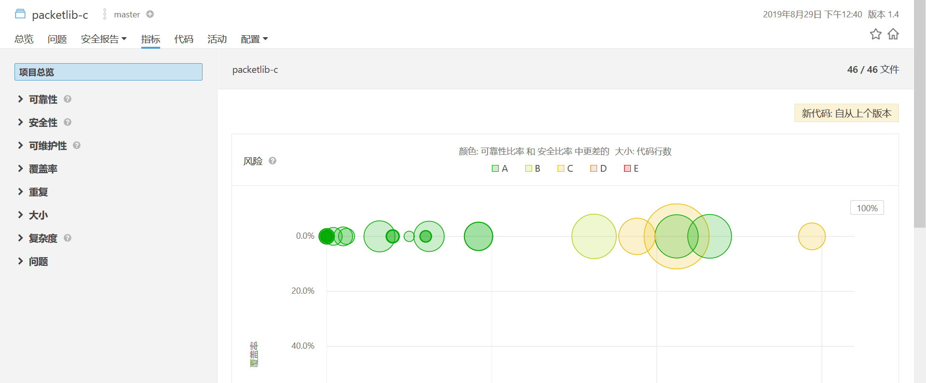Screen dimensions: 926x383
Task: Click the rightmost yellow bubble in chart
Action: 812,236
